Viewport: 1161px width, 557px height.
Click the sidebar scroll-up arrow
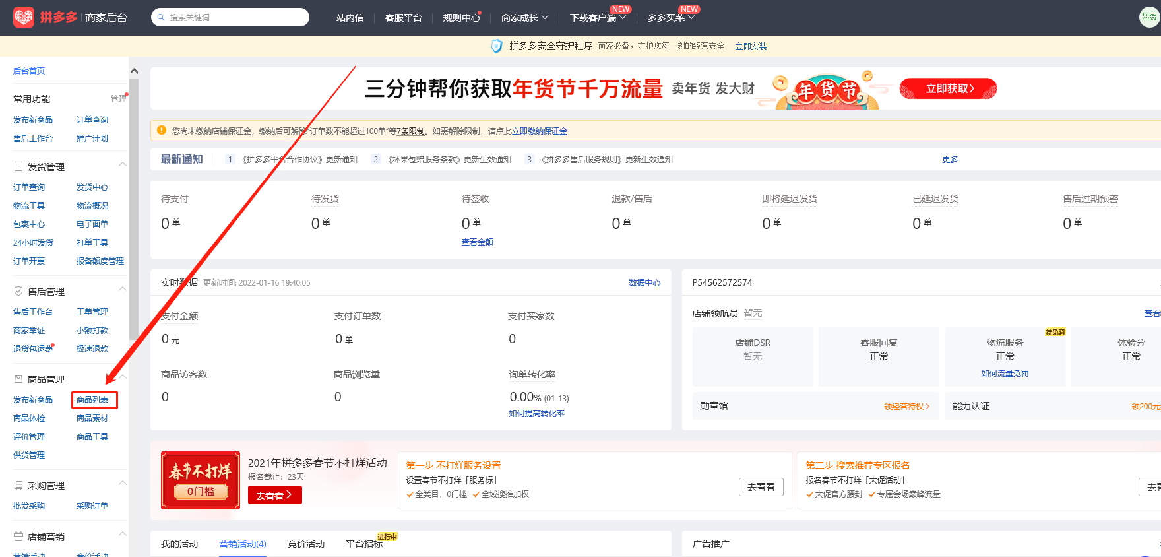[134, 71]
